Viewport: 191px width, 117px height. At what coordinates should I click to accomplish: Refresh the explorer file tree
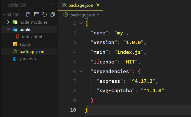coord(45,15)
